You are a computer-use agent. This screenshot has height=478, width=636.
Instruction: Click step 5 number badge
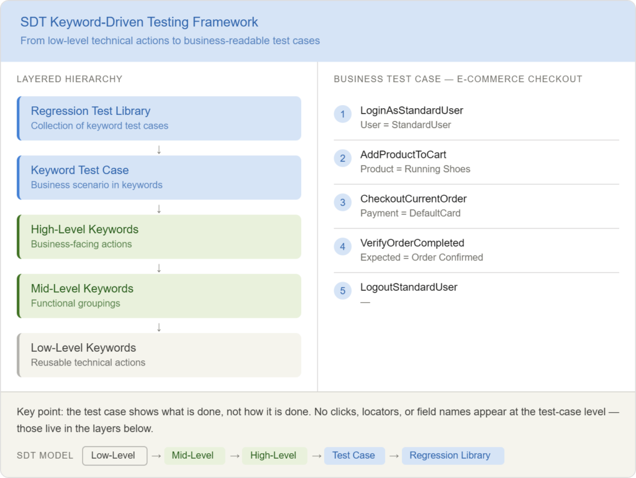[342, 291]
